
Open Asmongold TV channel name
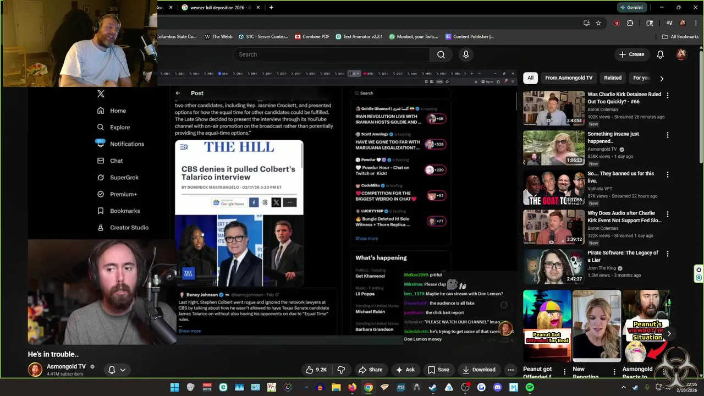click(66, 366)
